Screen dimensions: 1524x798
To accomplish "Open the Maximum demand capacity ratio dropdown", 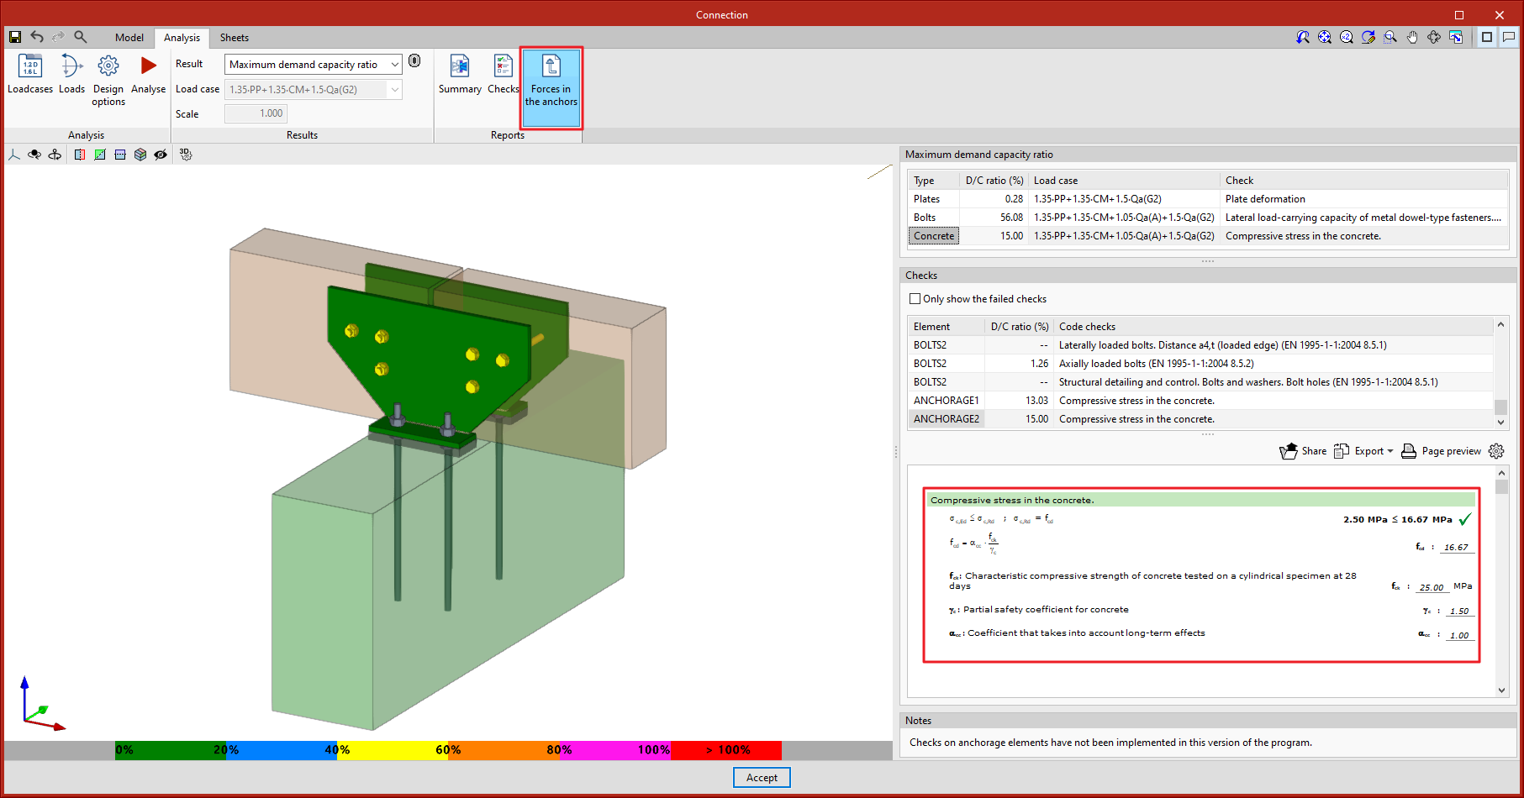I will tap(395, 64).
